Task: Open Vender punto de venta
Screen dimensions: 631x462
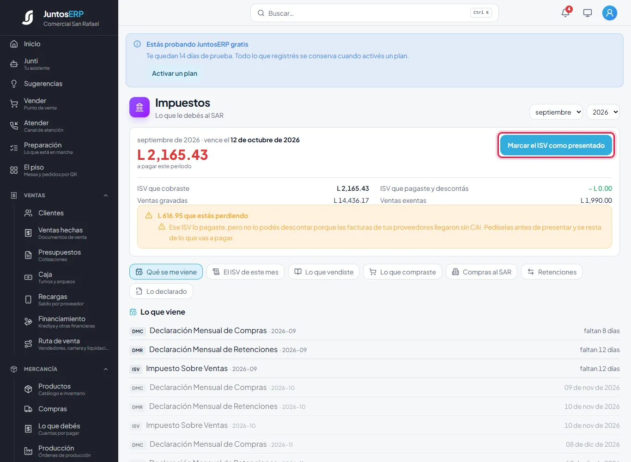Action: click(59, 103)
